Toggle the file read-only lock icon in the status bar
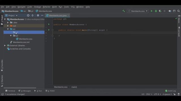Screen dimensions: 181x101 pos(174,94)
